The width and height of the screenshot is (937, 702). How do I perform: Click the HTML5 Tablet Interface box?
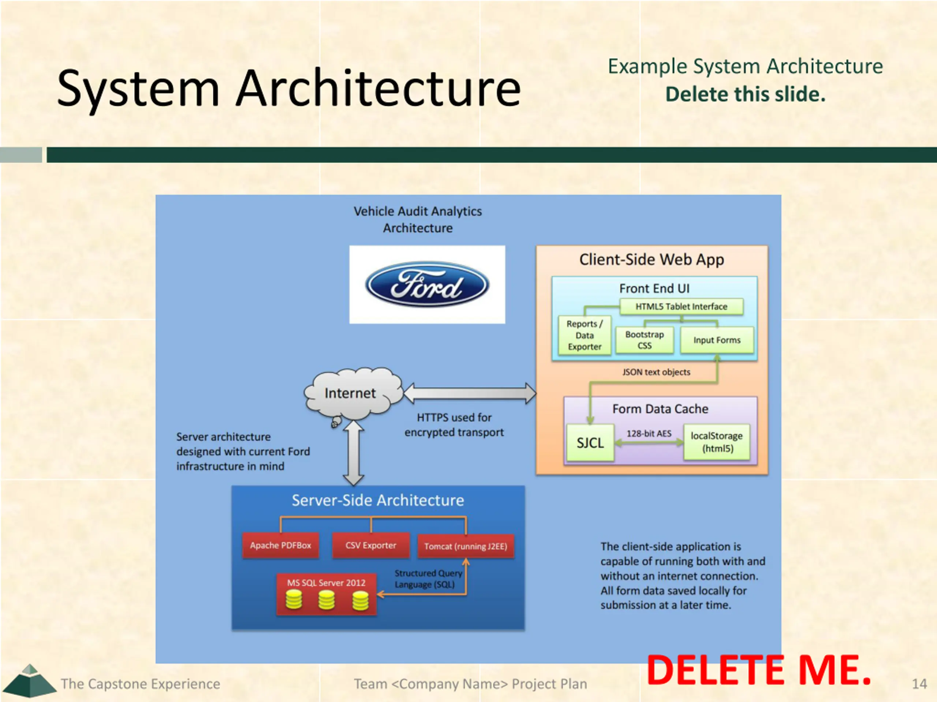coord(681,307)
